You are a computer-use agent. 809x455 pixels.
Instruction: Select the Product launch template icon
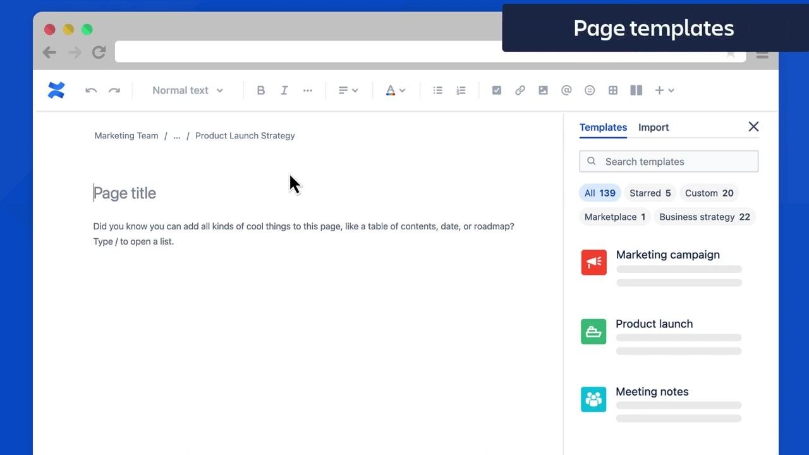(593, 332)
